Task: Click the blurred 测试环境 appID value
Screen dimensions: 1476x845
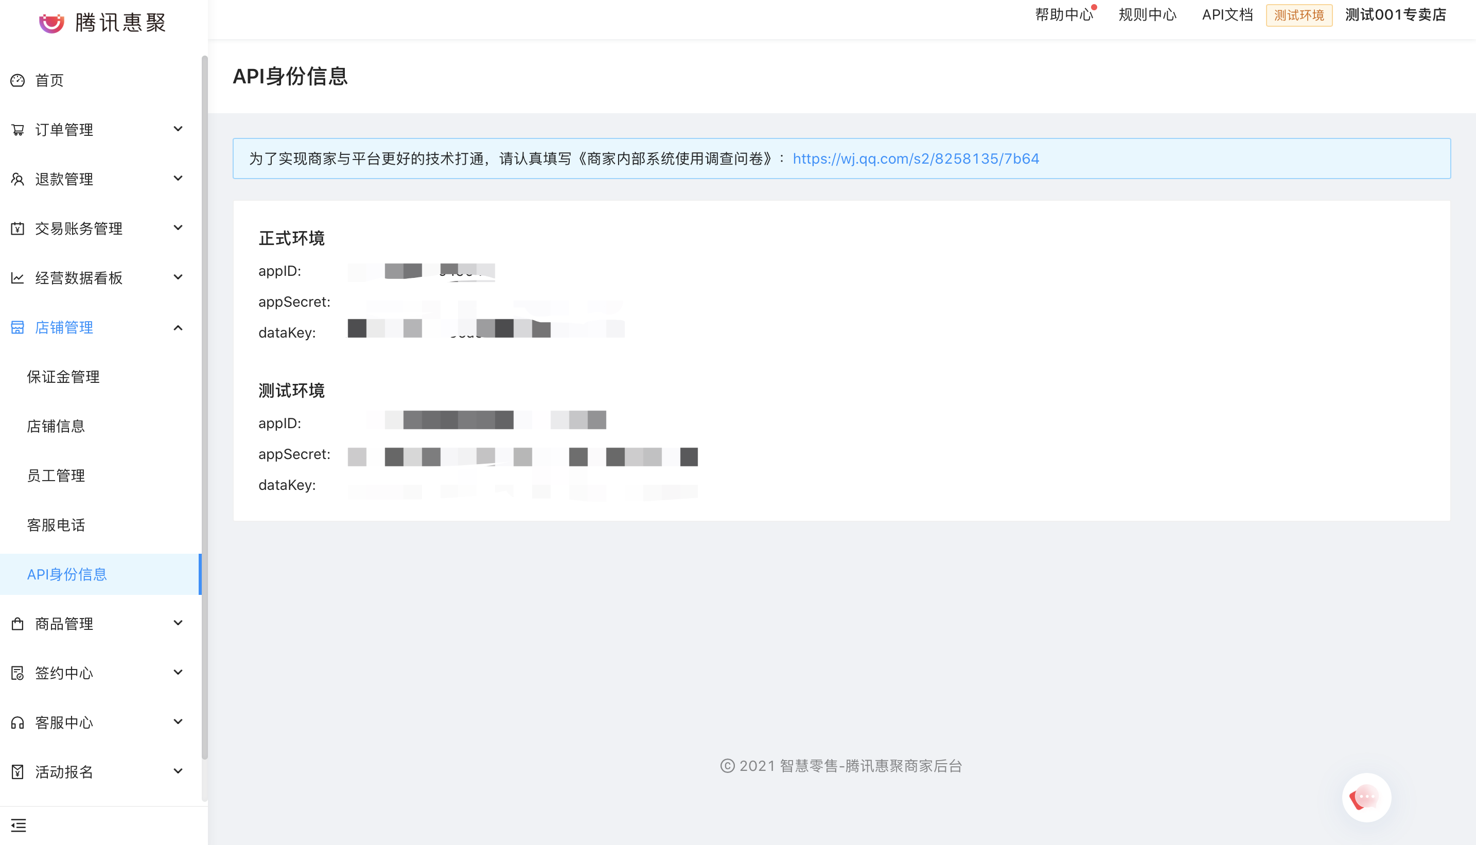Action: pos(486,419)
